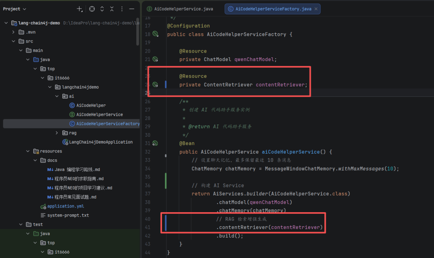Open LangChain4jDemoApplication class
Screen dimensions: 434x258
pyautogui.click(x=100, y=142)
